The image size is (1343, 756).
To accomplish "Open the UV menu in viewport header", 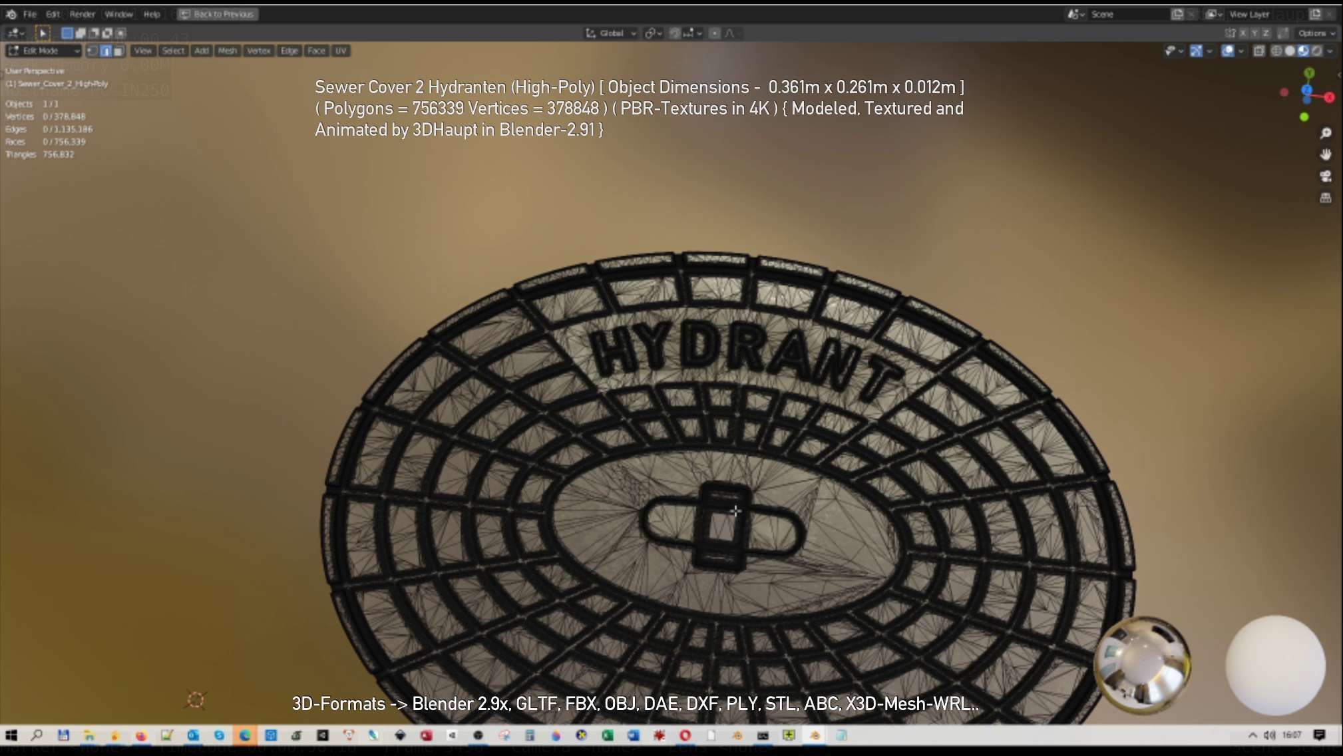I will pyautogui.click(x=341, y=51).
